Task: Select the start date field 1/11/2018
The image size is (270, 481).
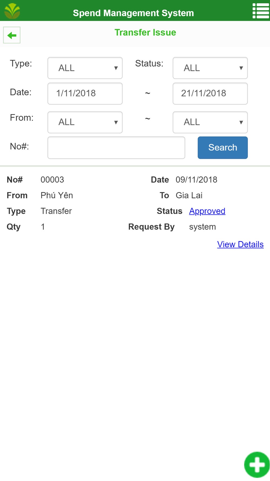Action: pos(85,94)
